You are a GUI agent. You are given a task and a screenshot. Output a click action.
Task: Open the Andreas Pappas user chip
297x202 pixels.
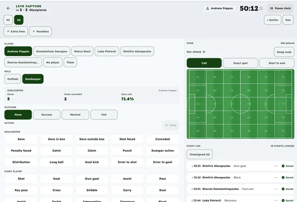(x=220, y=8)
